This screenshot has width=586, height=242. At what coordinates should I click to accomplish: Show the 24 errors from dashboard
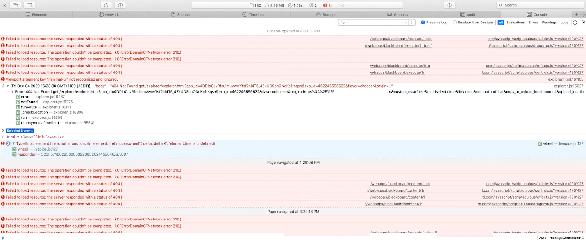[328, 5]
